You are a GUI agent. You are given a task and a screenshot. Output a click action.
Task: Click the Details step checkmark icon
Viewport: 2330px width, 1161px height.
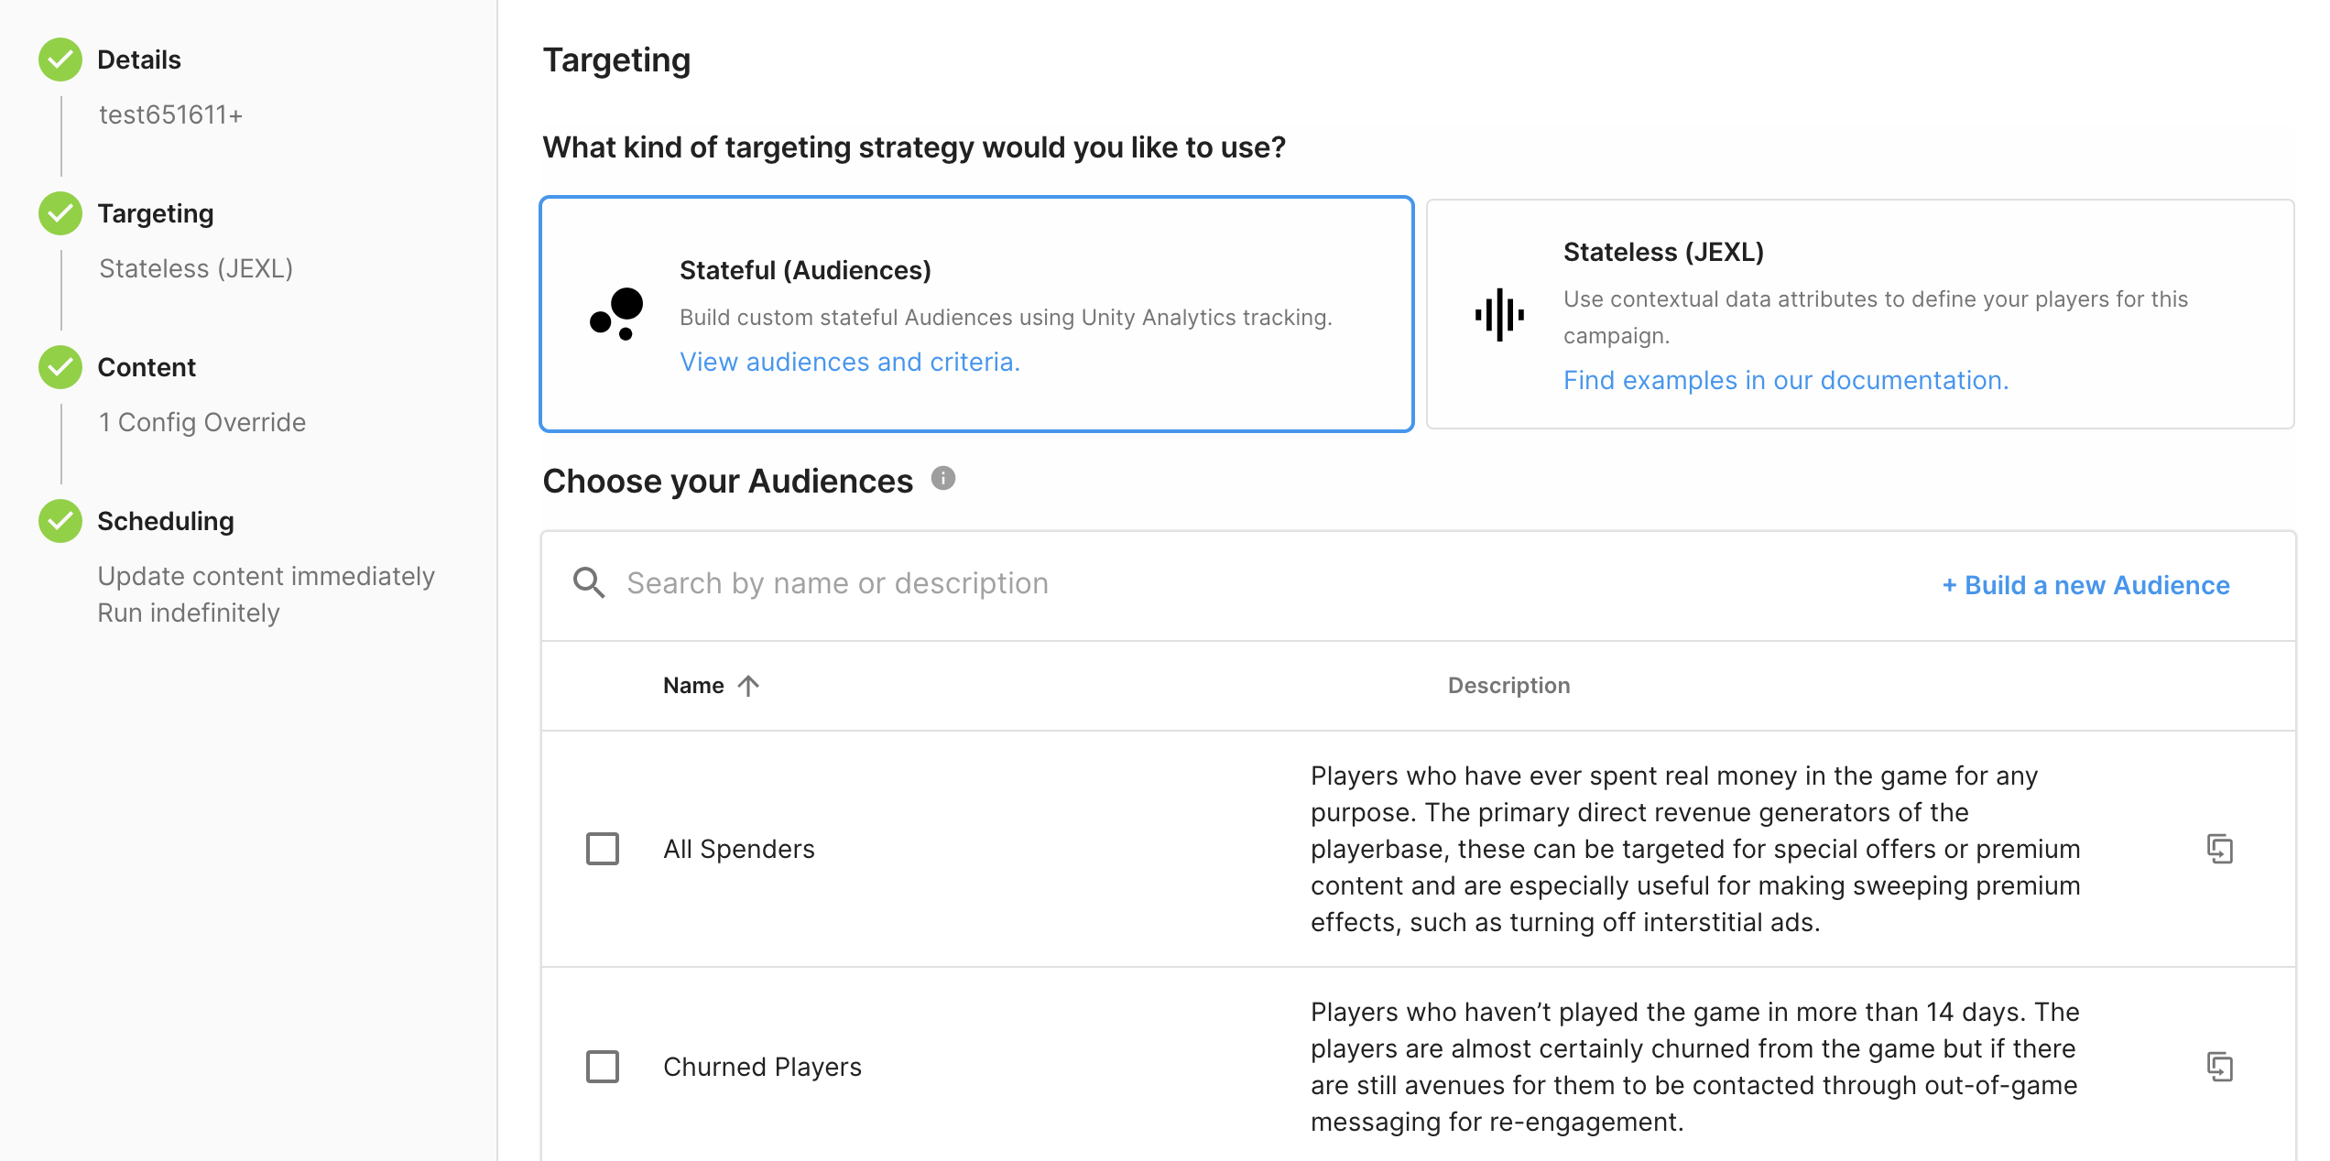60,60
